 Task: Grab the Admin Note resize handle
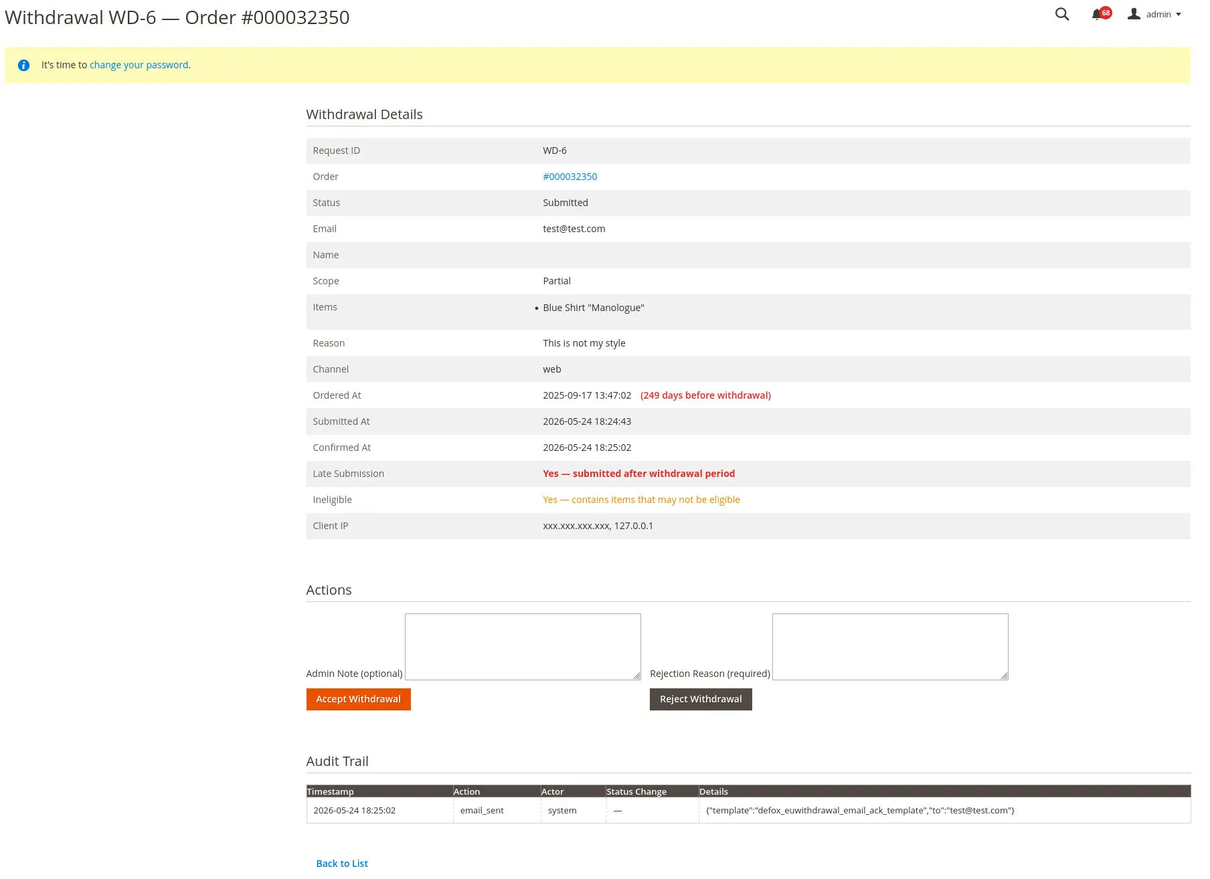[636, 676]
